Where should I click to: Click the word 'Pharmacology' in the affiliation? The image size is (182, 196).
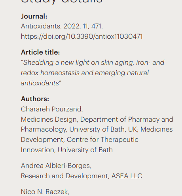point(44,130)
